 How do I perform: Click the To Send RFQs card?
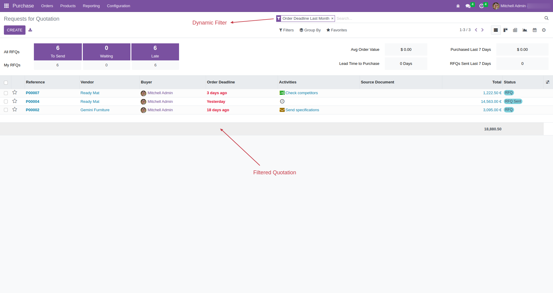[x=58, y=52]
